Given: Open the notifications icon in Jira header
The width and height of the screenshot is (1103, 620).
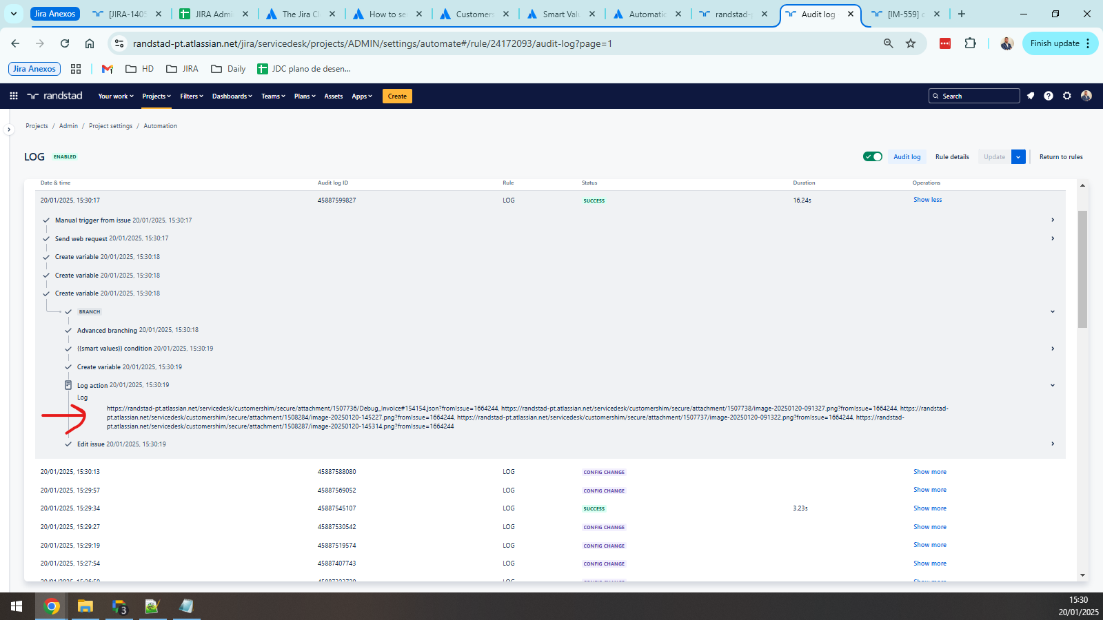Looking at the screenshot, I should pos(1031,96).
